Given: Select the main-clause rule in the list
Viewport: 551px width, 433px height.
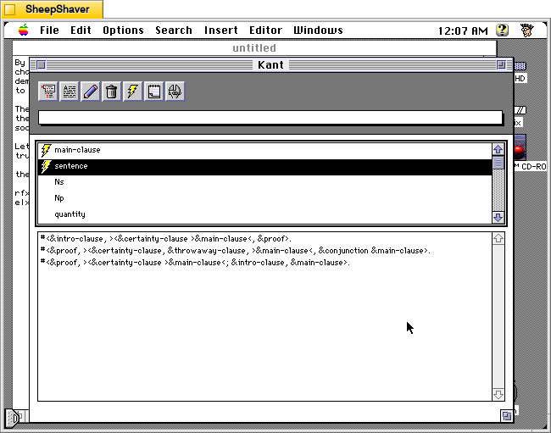Looking at the screenshot, I should 264,150.
